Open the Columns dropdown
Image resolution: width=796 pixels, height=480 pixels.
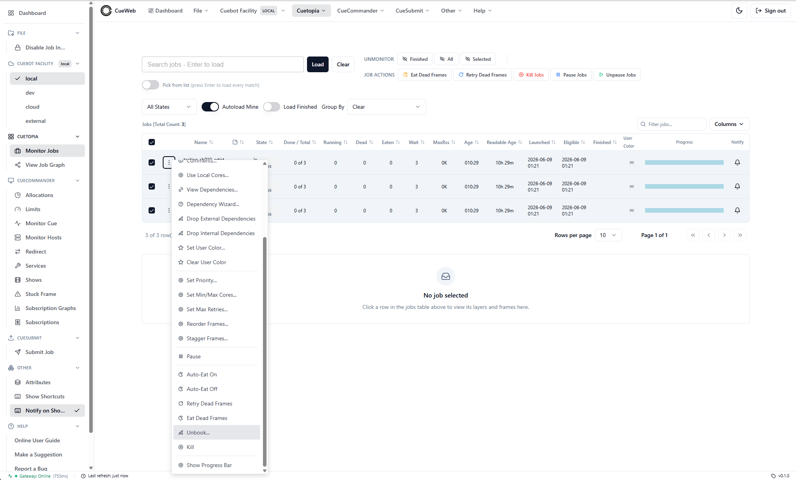pos(729,124)
